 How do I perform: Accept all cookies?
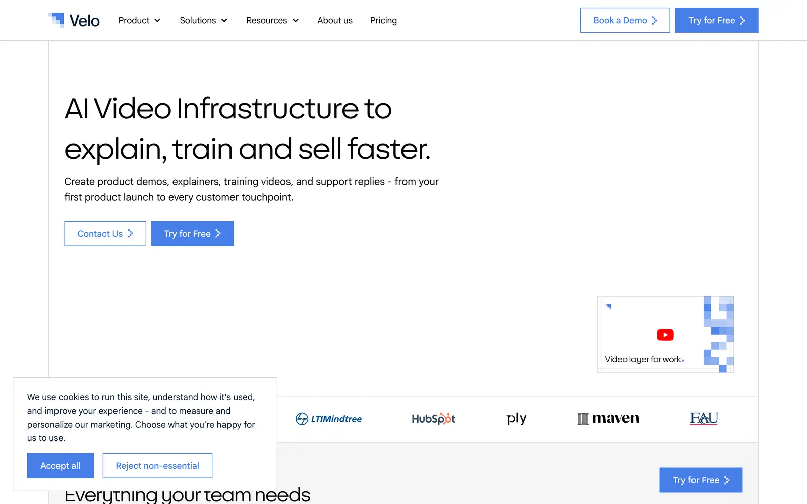click(x=61, y=466)
